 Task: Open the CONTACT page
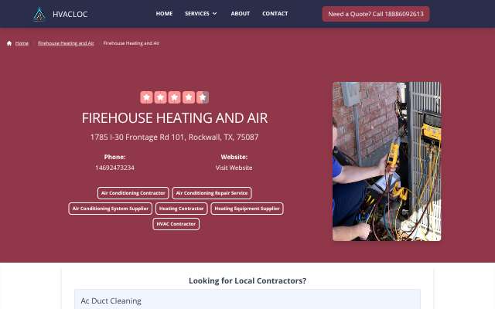[275, 14]
